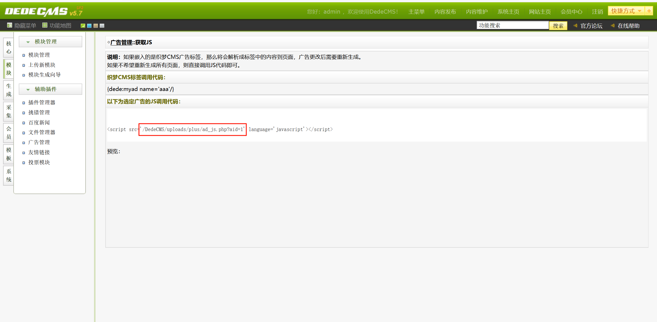
Task: Open 百度新闻 in the sidebar
Action: pos(39,122)
